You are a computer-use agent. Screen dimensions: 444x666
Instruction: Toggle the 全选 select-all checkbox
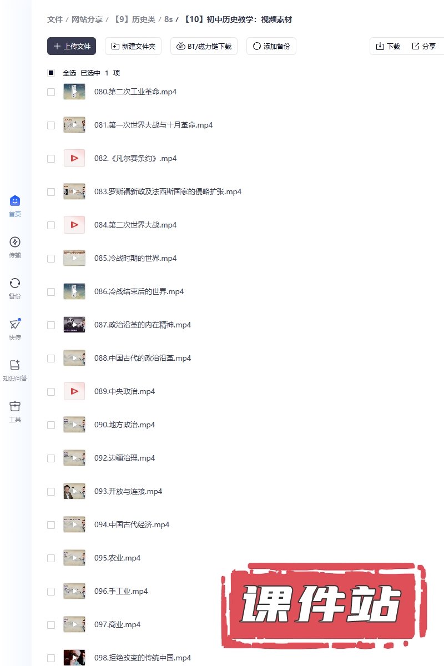[51, 73]
